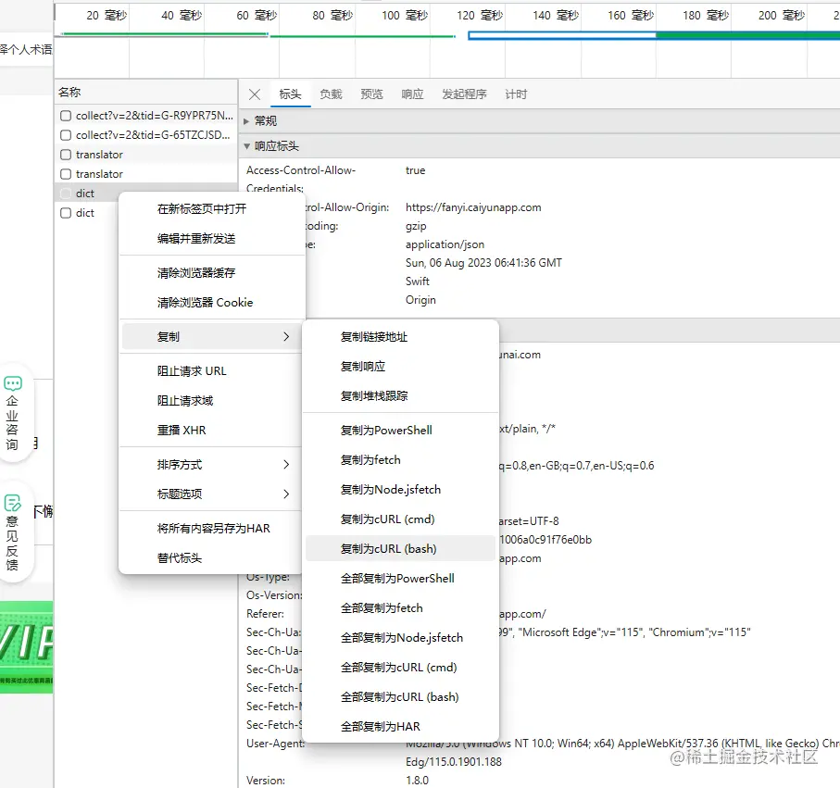Select 阻止请求域 menu item
Screen dimensions: 840x788
[x=211, y=401]
